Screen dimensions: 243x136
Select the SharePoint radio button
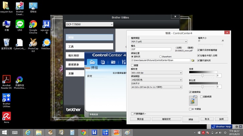[161, 57]
